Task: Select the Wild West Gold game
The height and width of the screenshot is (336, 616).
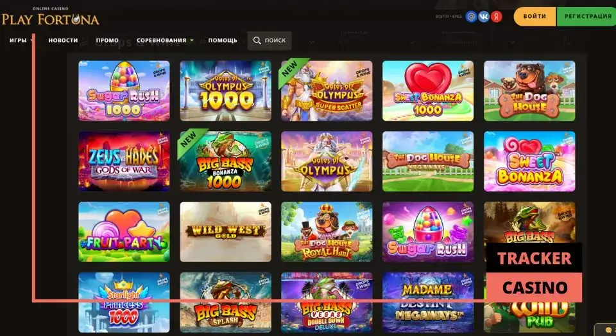Action: click(225, 232)
